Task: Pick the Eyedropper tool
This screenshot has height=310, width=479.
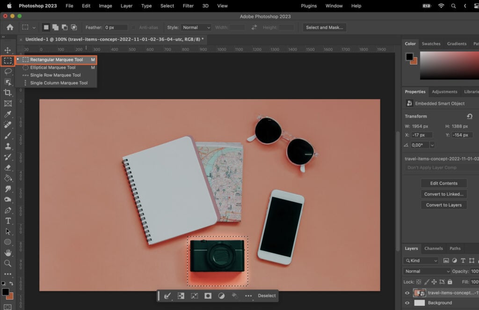Action: pyautogui.click(x=7, y=114)
